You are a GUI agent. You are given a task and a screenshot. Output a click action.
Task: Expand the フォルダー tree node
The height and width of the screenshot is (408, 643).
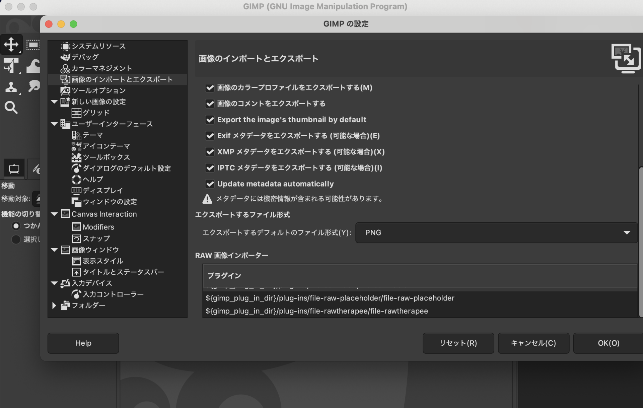(x=54, y=305)
